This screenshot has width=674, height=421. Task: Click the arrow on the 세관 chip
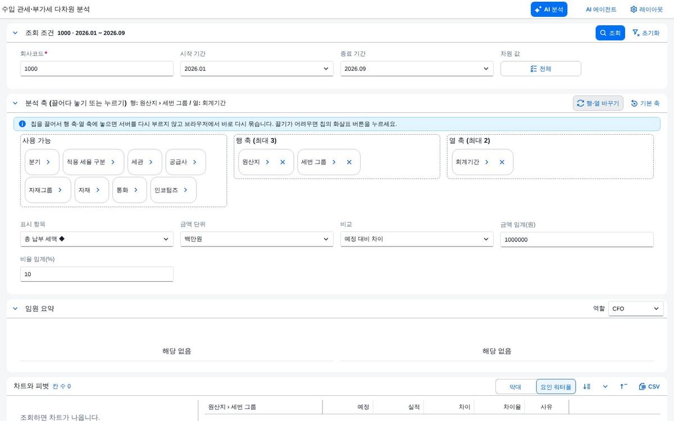pyautogui.click(x=151, y=162)
